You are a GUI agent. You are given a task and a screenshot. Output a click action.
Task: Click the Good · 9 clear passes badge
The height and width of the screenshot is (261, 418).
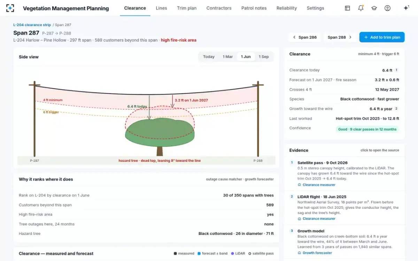coord(367,129)
